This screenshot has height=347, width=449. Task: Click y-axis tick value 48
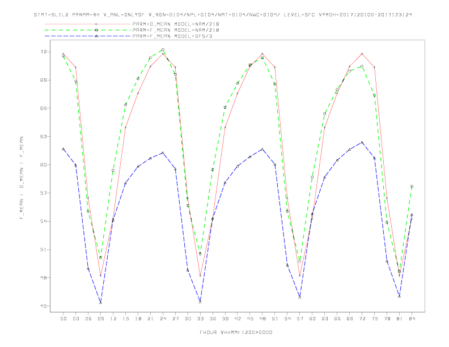43,278
